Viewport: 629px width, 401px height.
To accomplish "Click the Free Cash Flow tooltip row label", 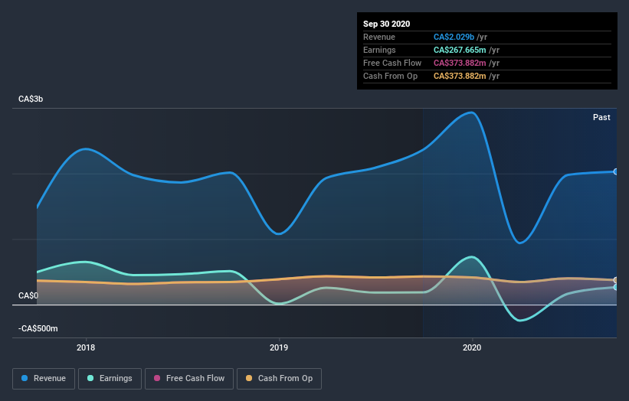I will [392, 63].
